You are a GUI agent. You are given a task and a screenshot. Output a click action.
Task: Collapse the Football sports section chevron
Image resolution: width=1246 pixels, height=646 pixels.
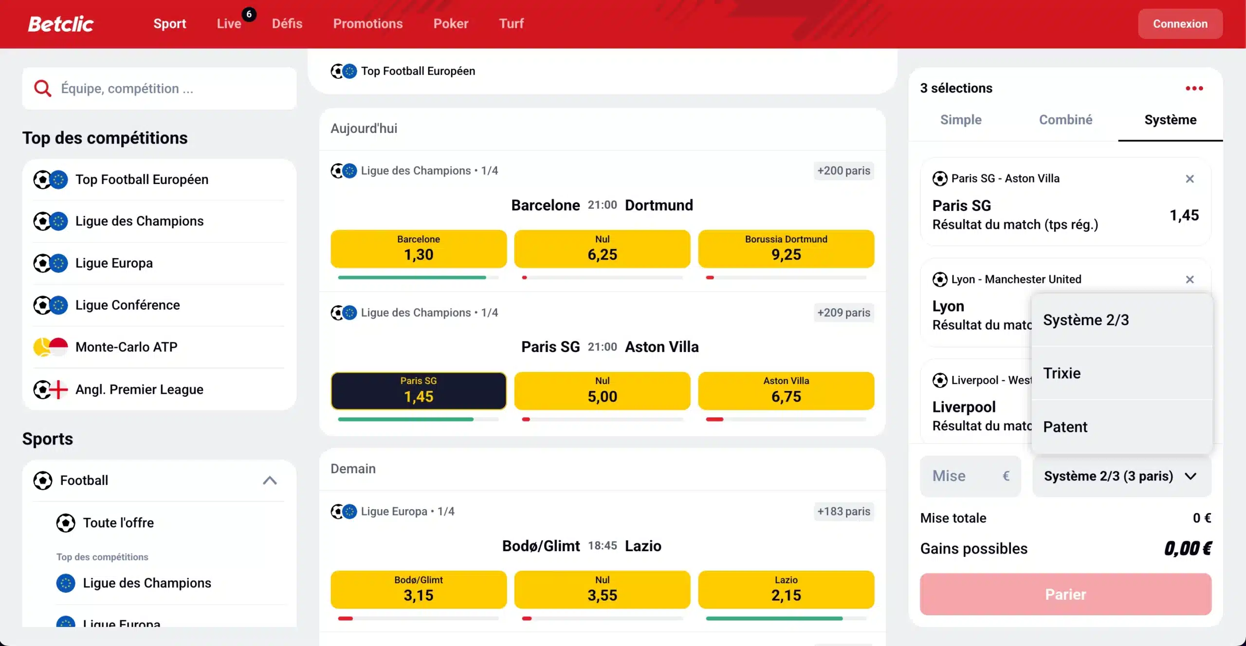click(x=270, y=480)
